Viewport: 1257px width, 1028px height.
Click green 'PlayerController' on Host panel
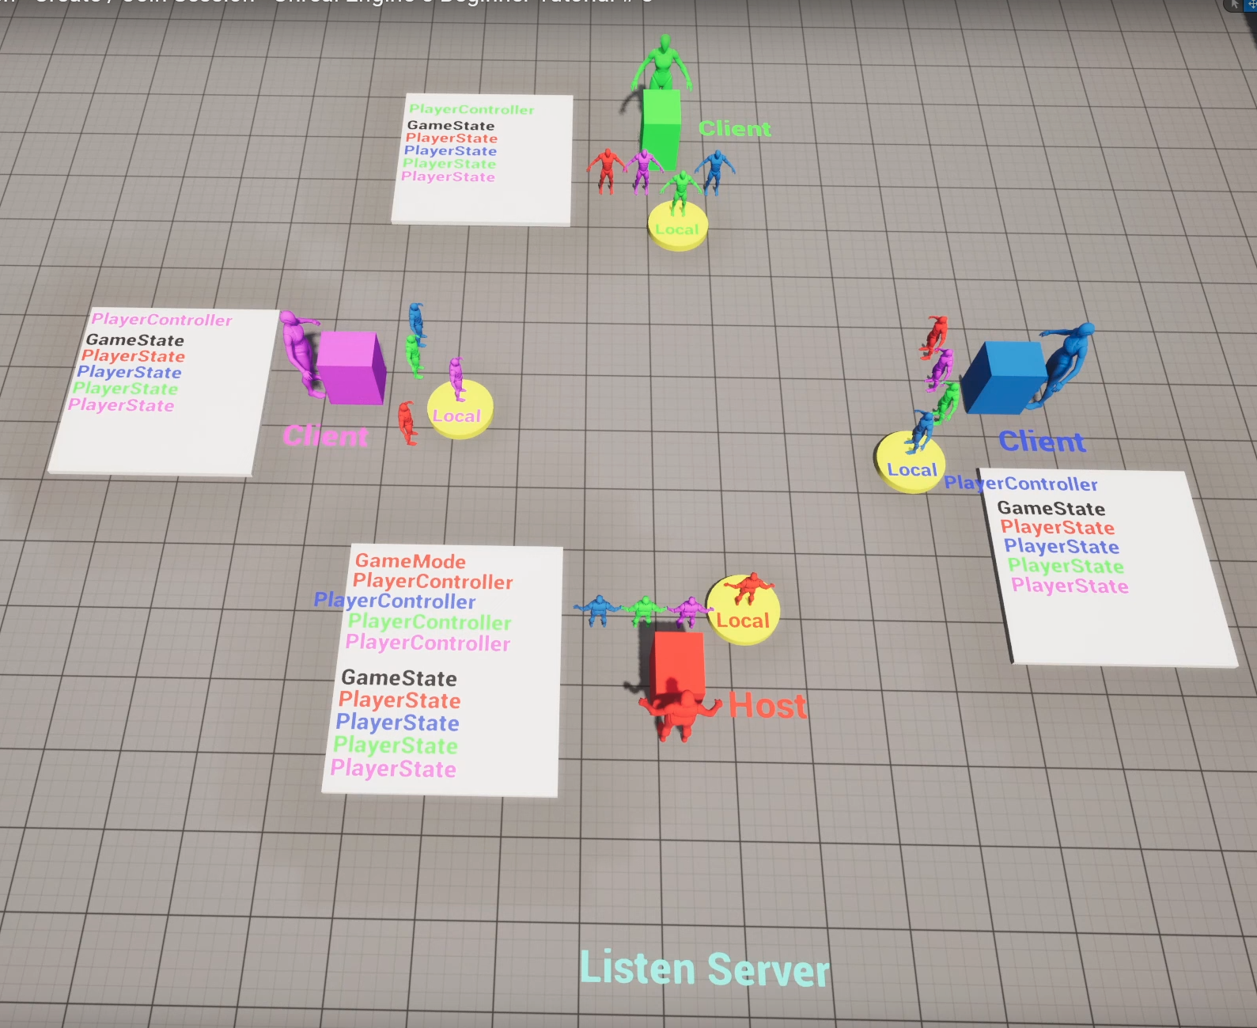click(x=430, y=622)
